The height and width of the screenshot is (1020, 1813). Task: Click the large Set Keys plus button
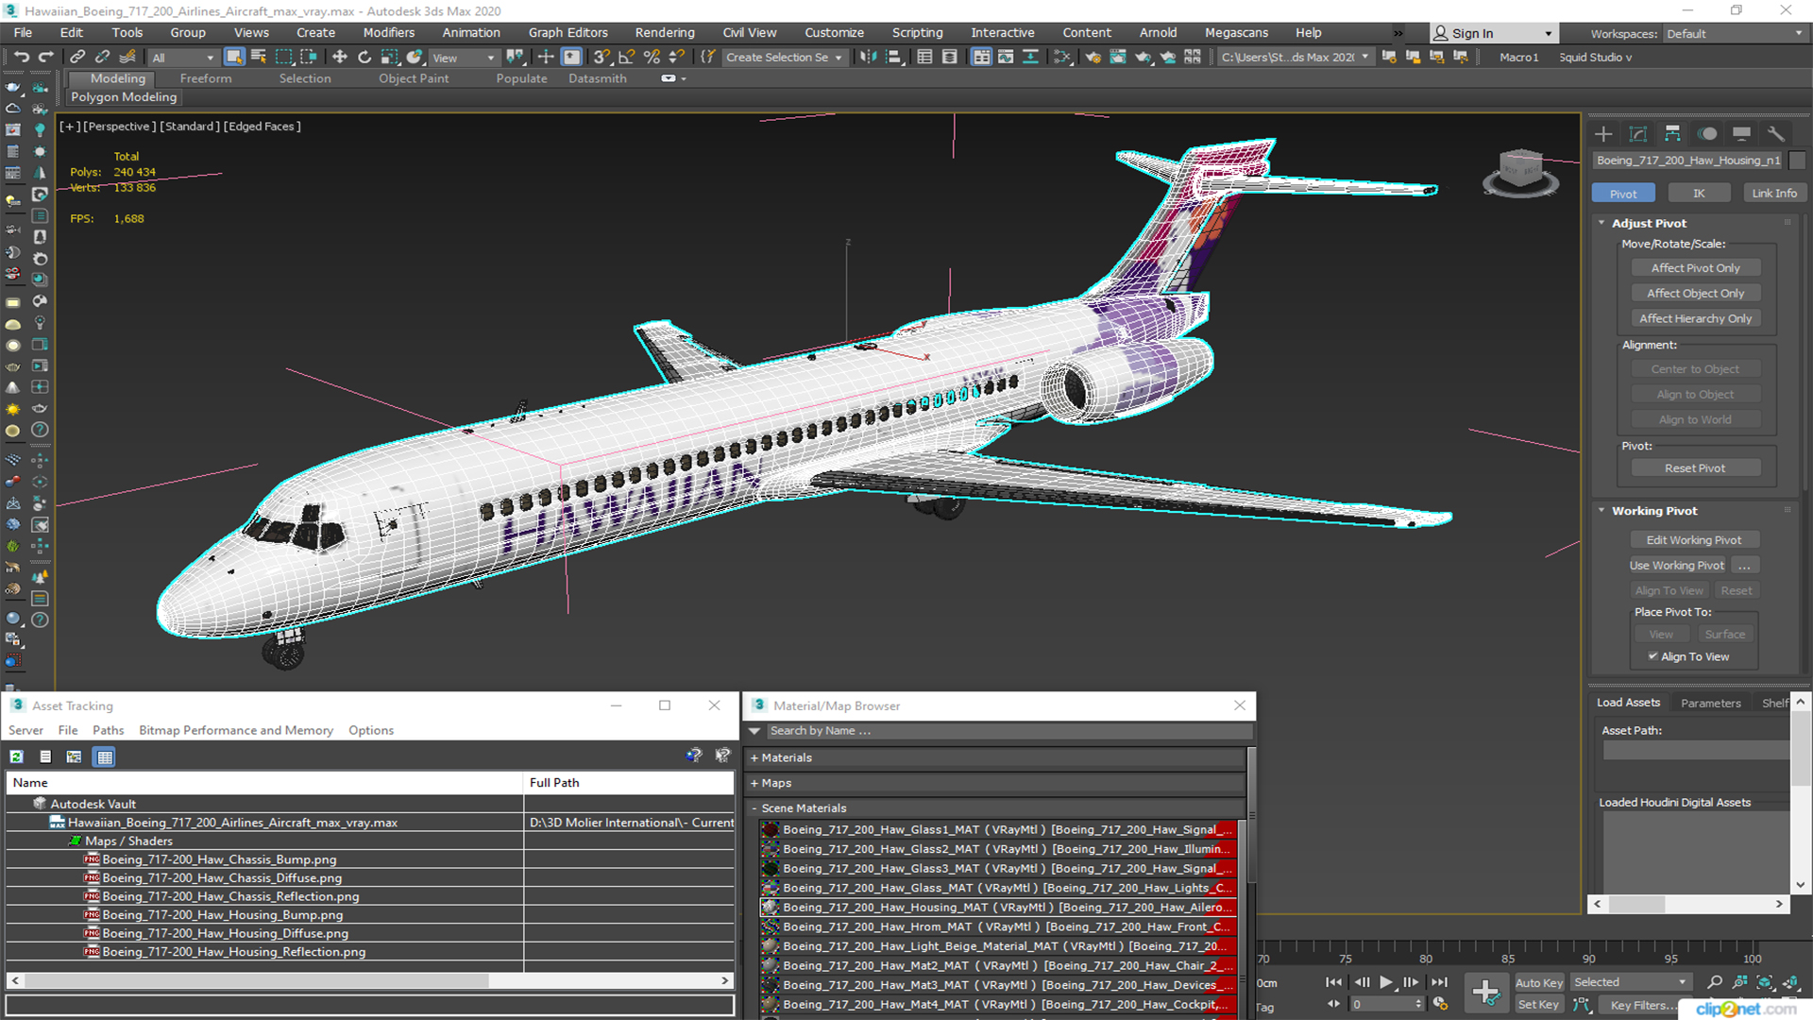(1485, 993)
